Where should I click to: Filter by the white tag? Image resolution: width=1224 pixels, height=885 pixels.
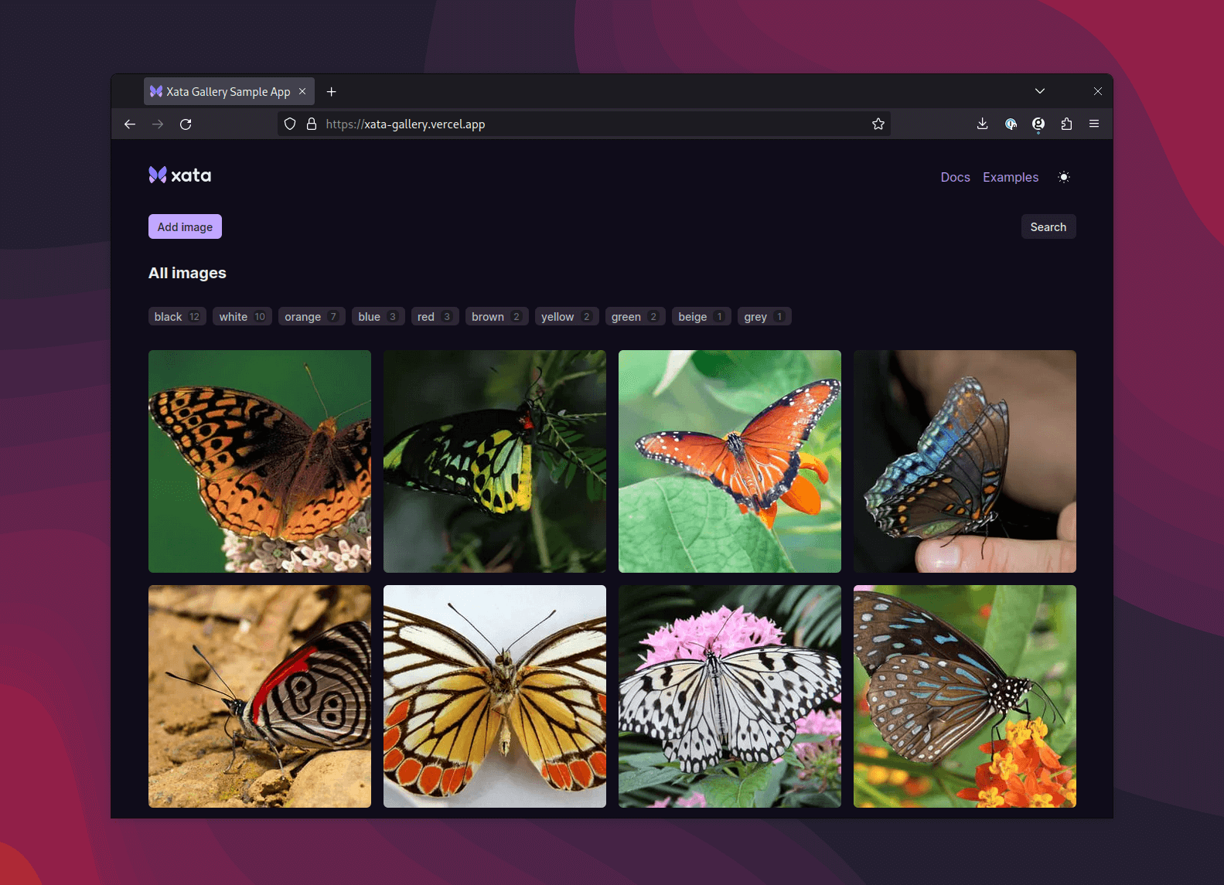point(242,316)
